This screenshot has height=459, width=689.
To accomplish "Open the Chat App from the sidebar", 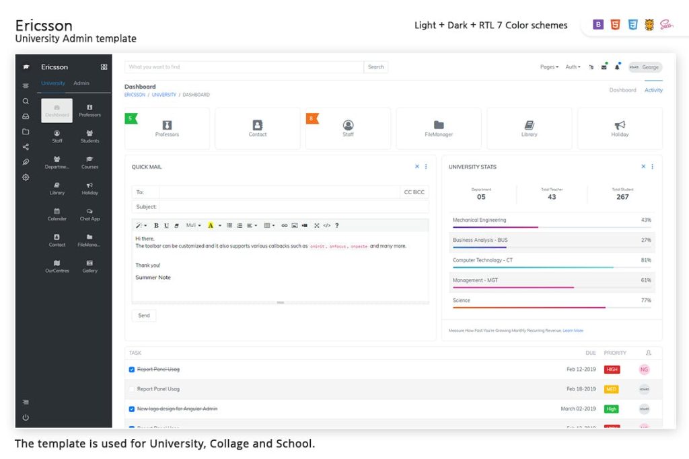I will [x=89, y=216].
